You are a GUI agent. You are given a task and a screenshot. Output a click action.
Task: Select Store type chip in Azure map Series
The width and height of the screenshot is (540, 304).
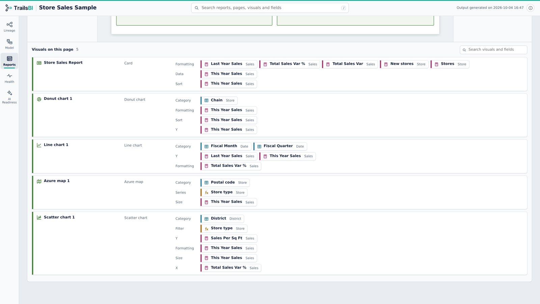coord(224,193)
